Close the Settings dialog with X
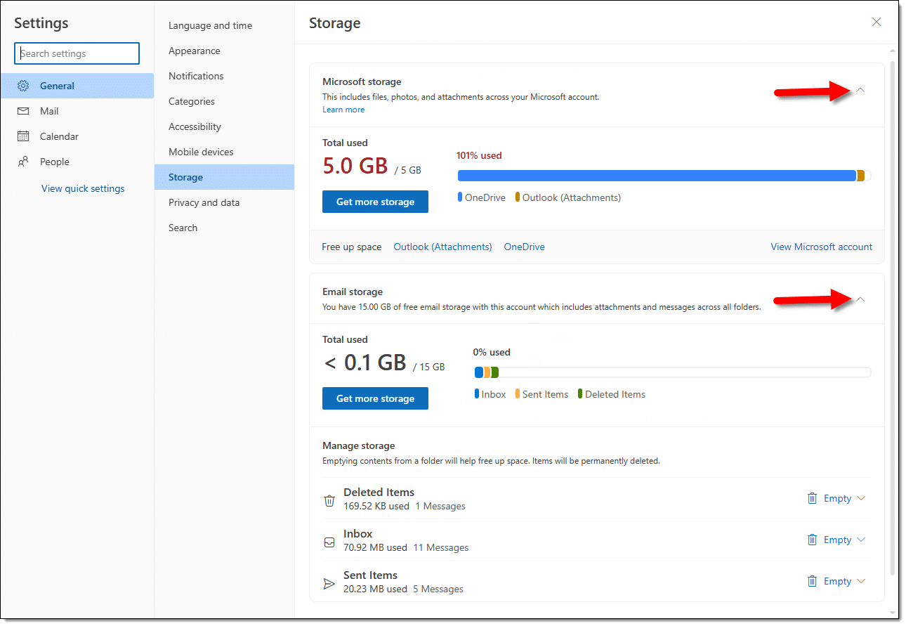 pyautogui.click(x=876, y=22)
